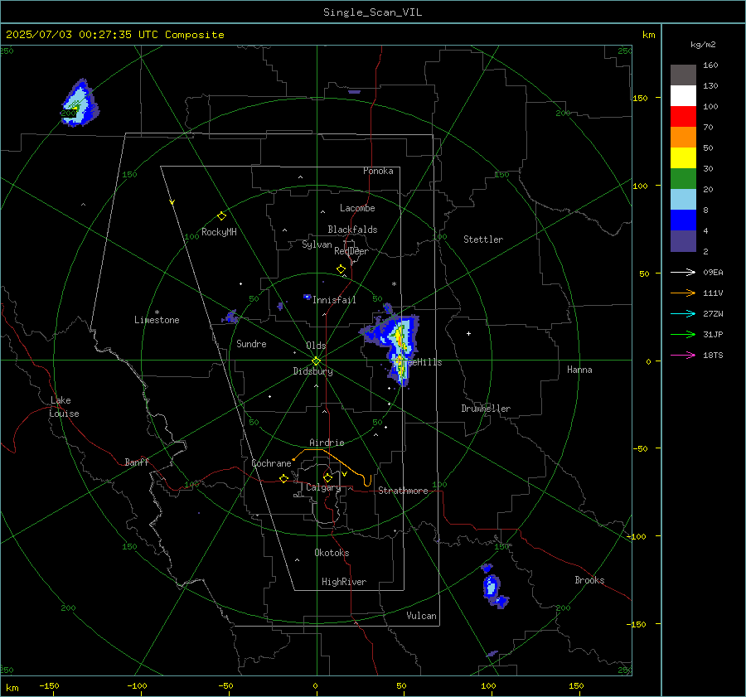
Task: Click the Didsbury label
Action: (x=312, y=371)
